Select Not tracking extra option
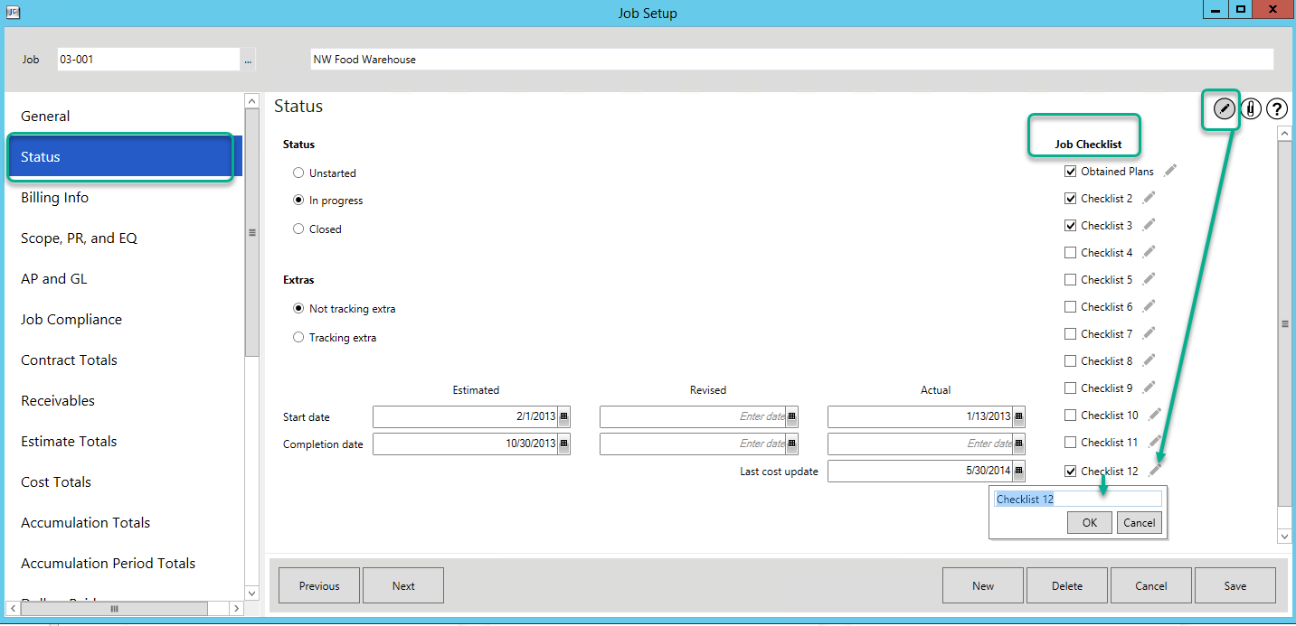Viewport: 1296px width, 626px height. pos(298,308)
